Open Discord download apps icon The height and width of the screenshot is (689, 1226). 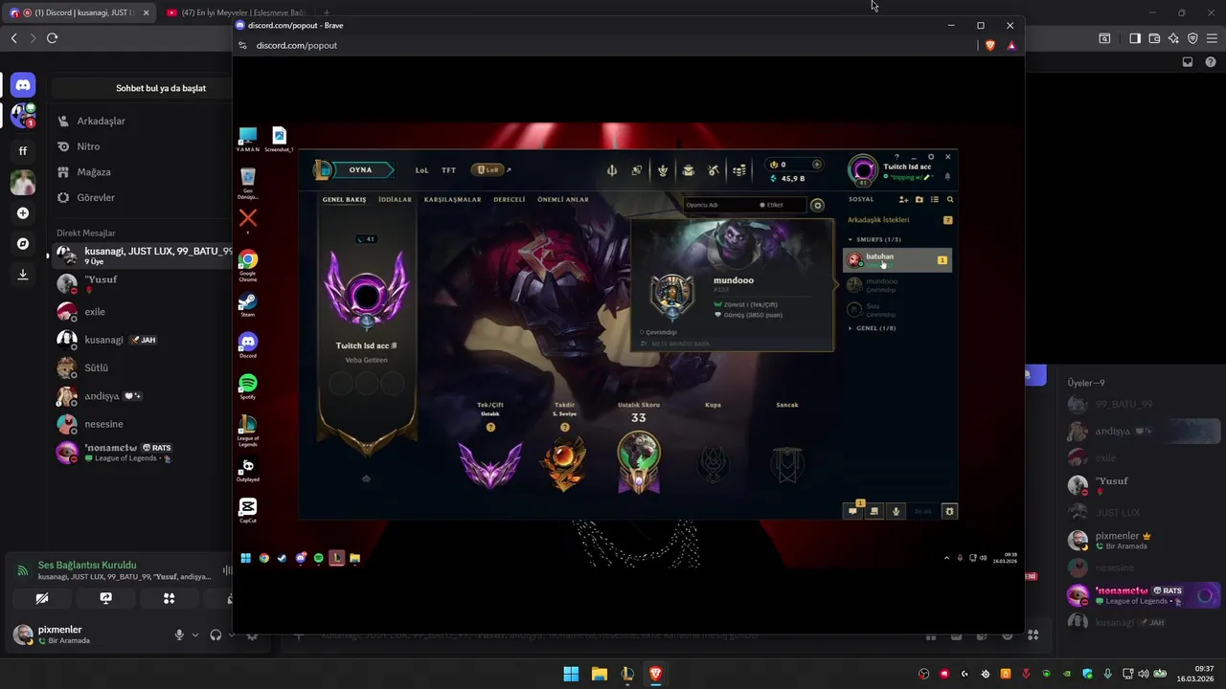pos(23,275)
